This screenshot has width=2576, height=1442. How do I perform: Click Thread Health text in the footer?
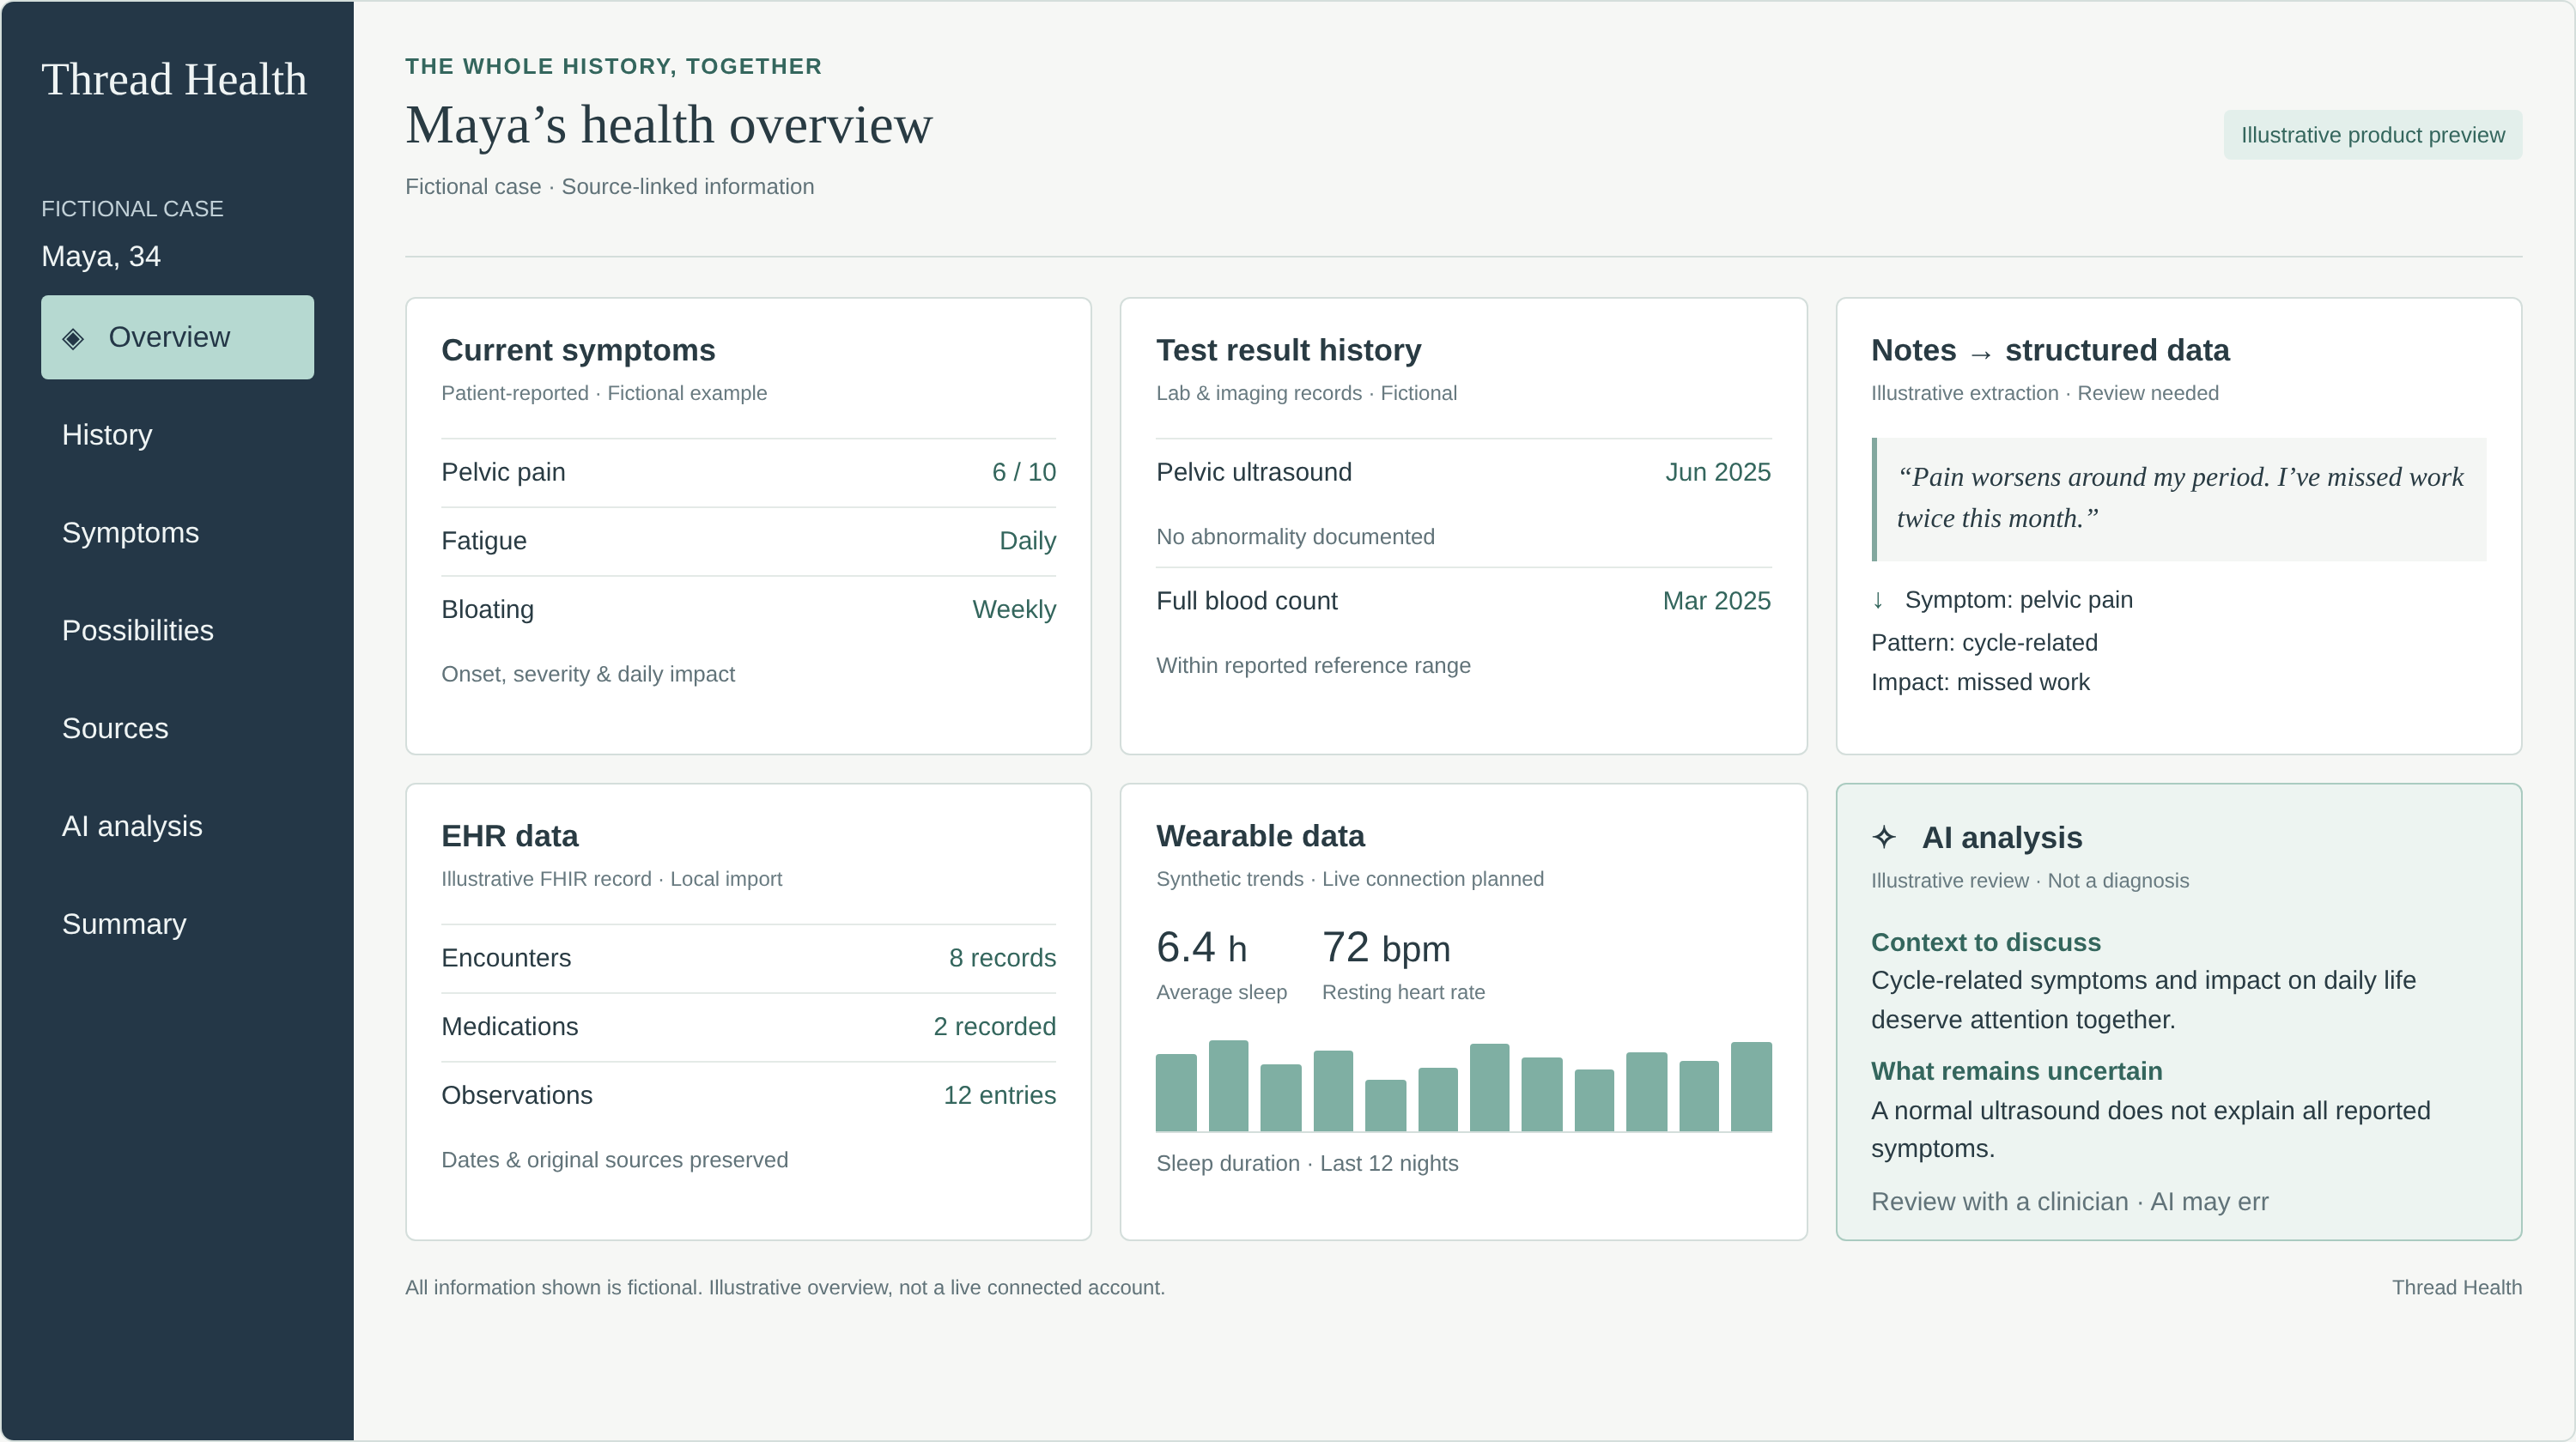pyautogui.click(x=2456, y=1288)
